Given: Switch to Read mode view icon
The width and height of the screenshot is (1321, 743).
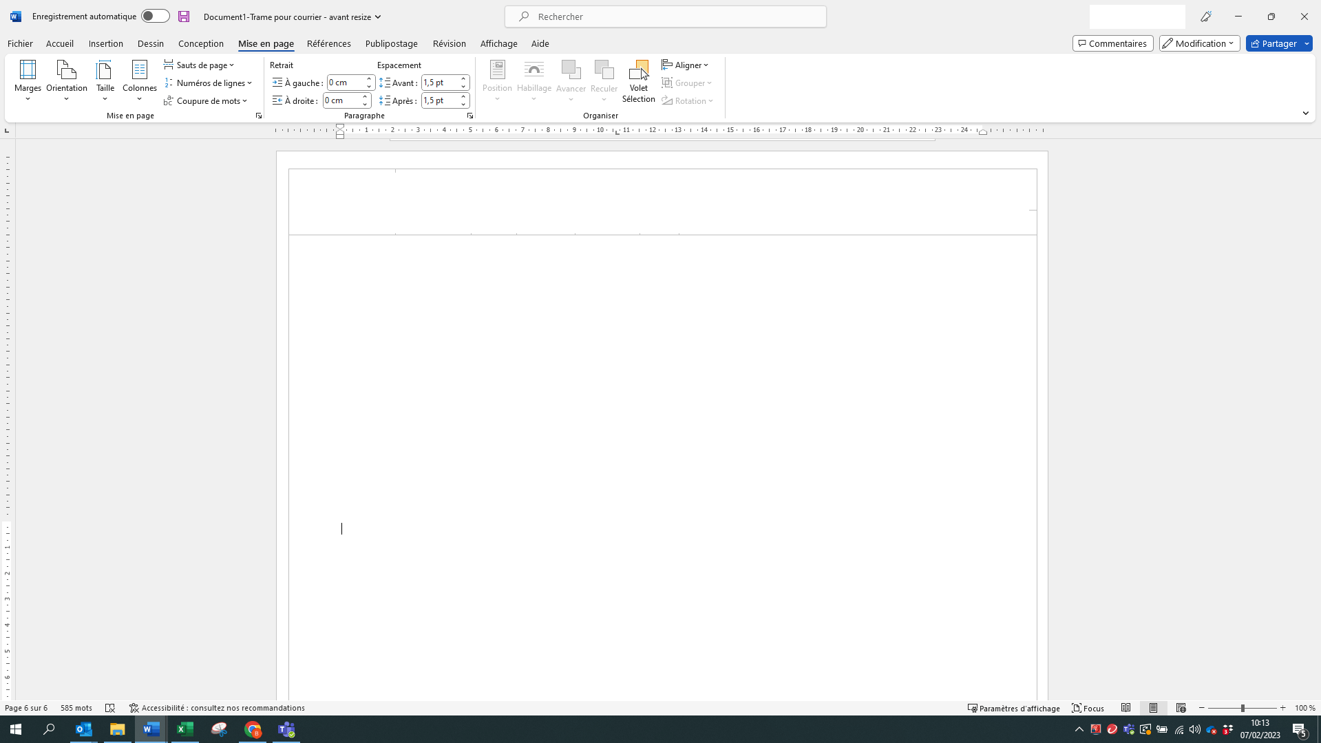Looking at the screenshot, I should [1126, 708].
